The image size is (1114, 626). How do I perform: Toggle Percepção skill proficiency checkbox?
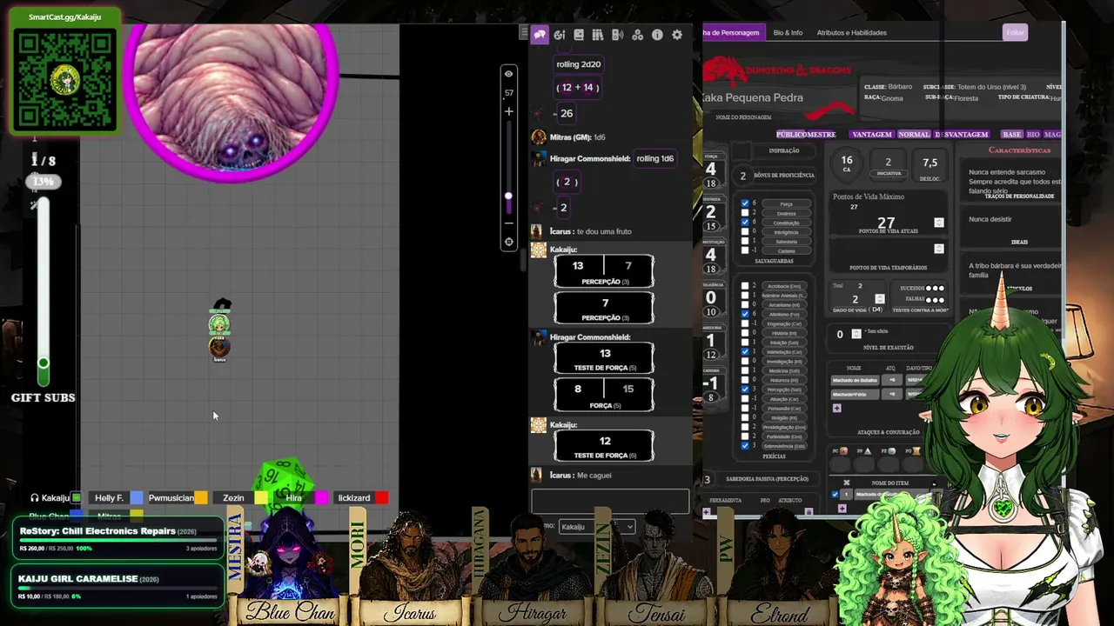(745, 390)
